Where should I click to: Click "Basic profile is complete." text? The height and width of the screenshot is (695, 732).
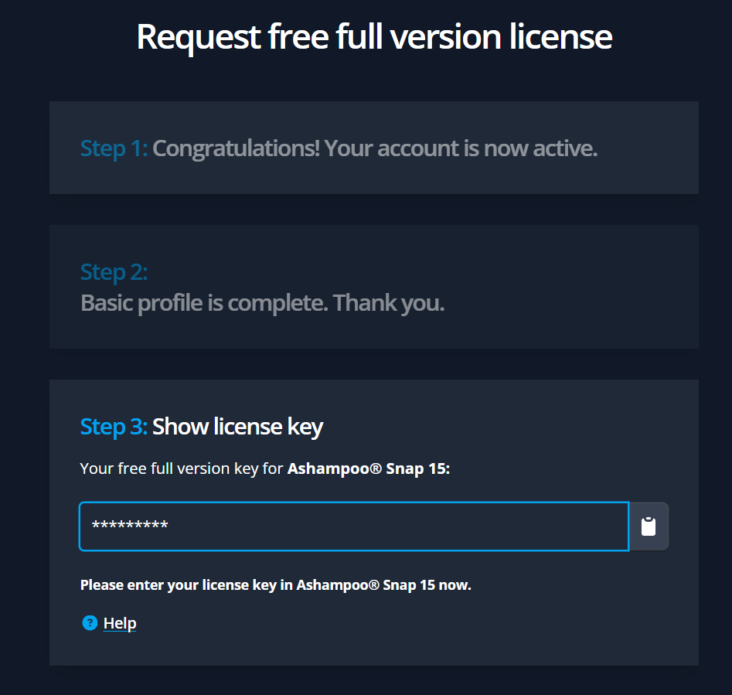(204, 303)
